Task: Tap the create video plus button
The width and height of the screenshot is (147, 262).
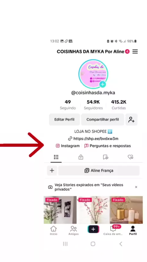Action: (x=93, y=229)
